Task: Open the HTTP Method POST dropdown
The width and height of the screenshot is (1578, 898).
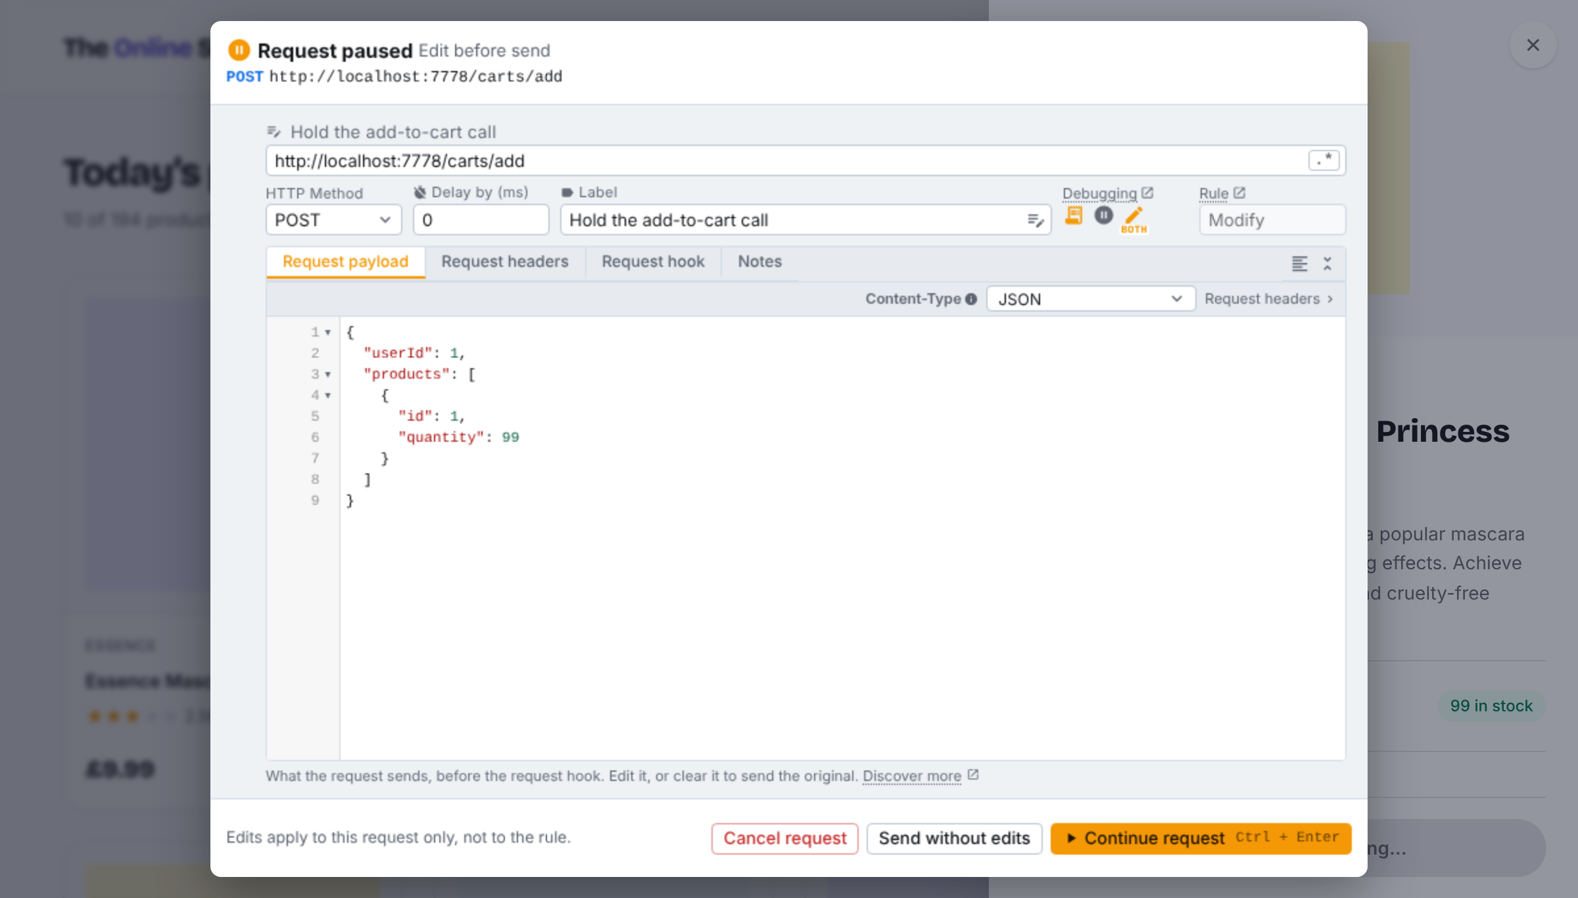Action: point(333,220)
